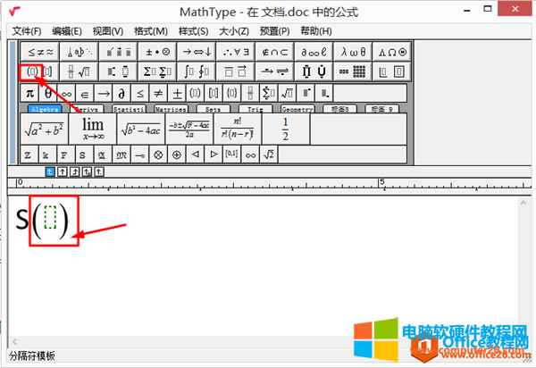536x368 pixels.
Task: Open the set theory symbols palette (∉∩⊂)
Action: (x=274, y=52)
